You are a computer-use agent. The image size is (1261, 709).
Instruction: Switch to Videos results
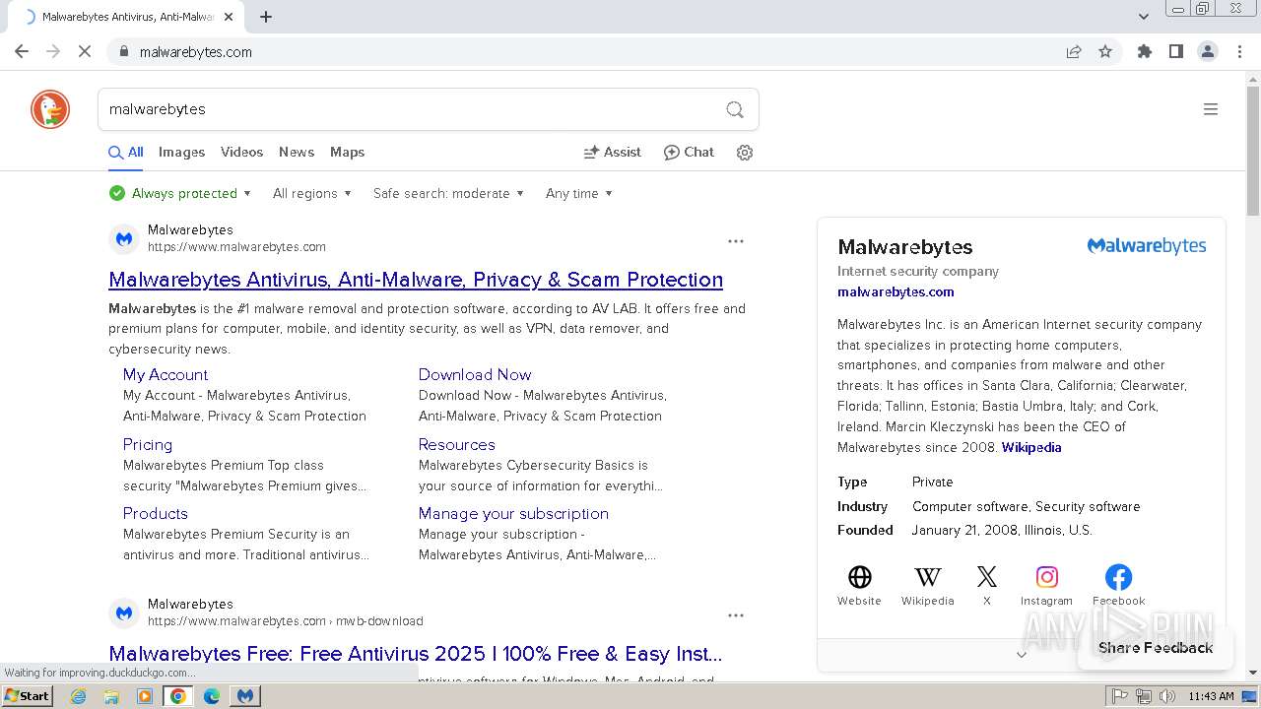(x=242, y=153)
